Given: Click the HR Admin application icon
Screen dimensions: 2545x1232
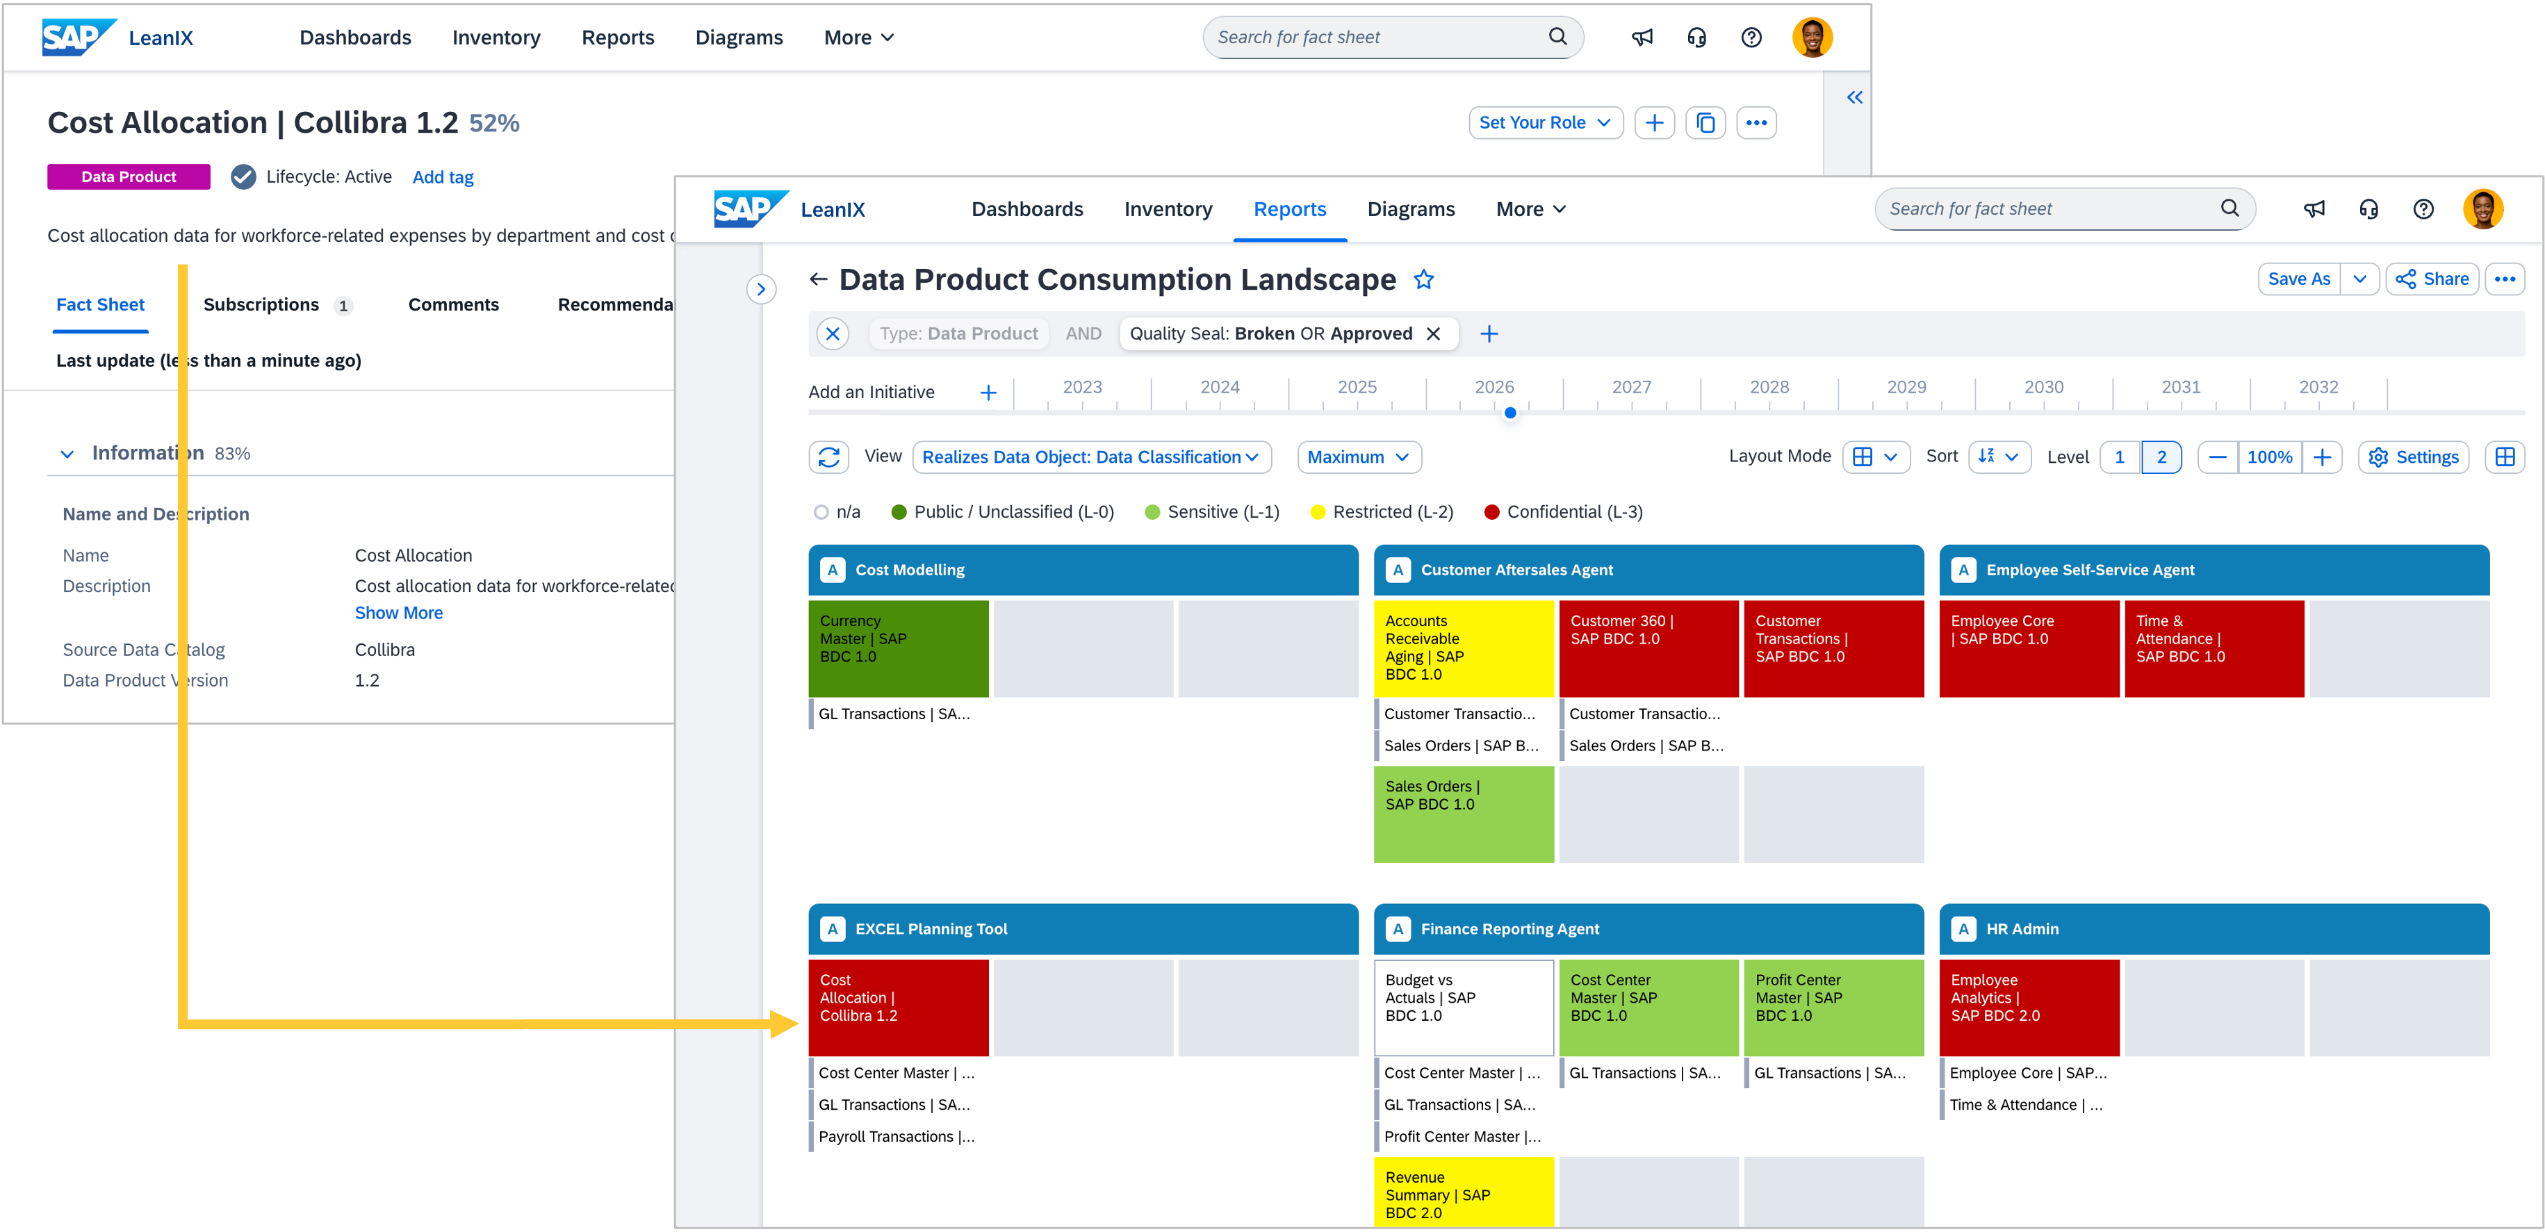Looking at the screenshot, I should (1964, 929).
